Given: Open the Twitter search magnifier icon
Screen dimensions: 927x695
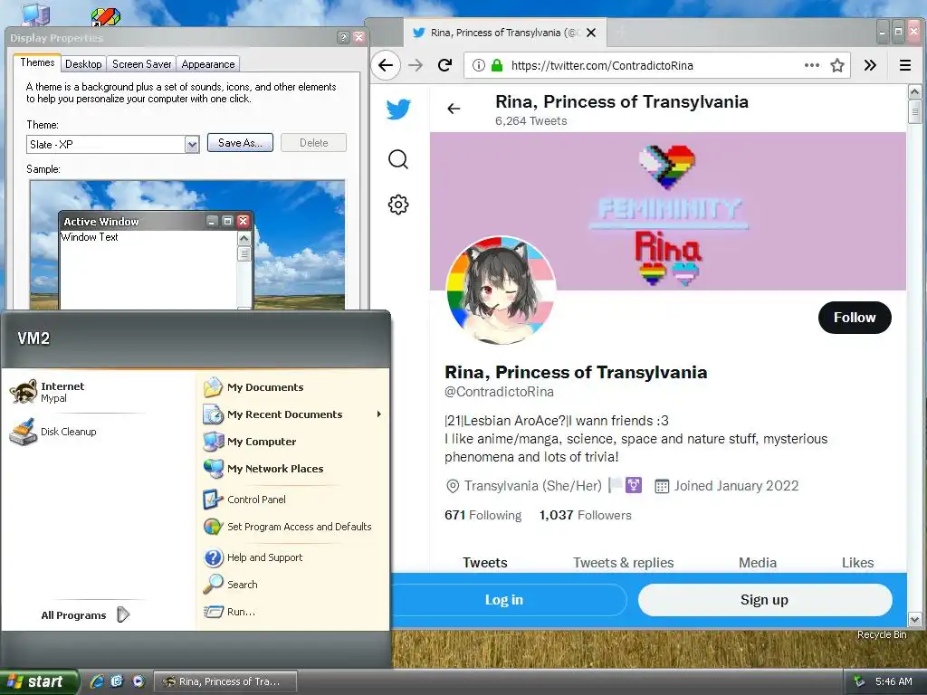Looking at the screenshot, I should 398,159.
